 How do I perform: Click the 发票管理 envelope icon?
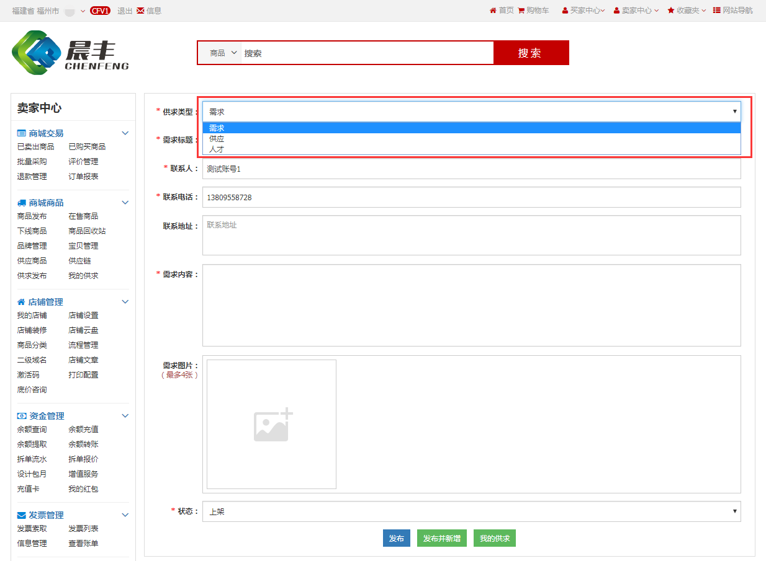pyautogui.click(x=22, y=515)
